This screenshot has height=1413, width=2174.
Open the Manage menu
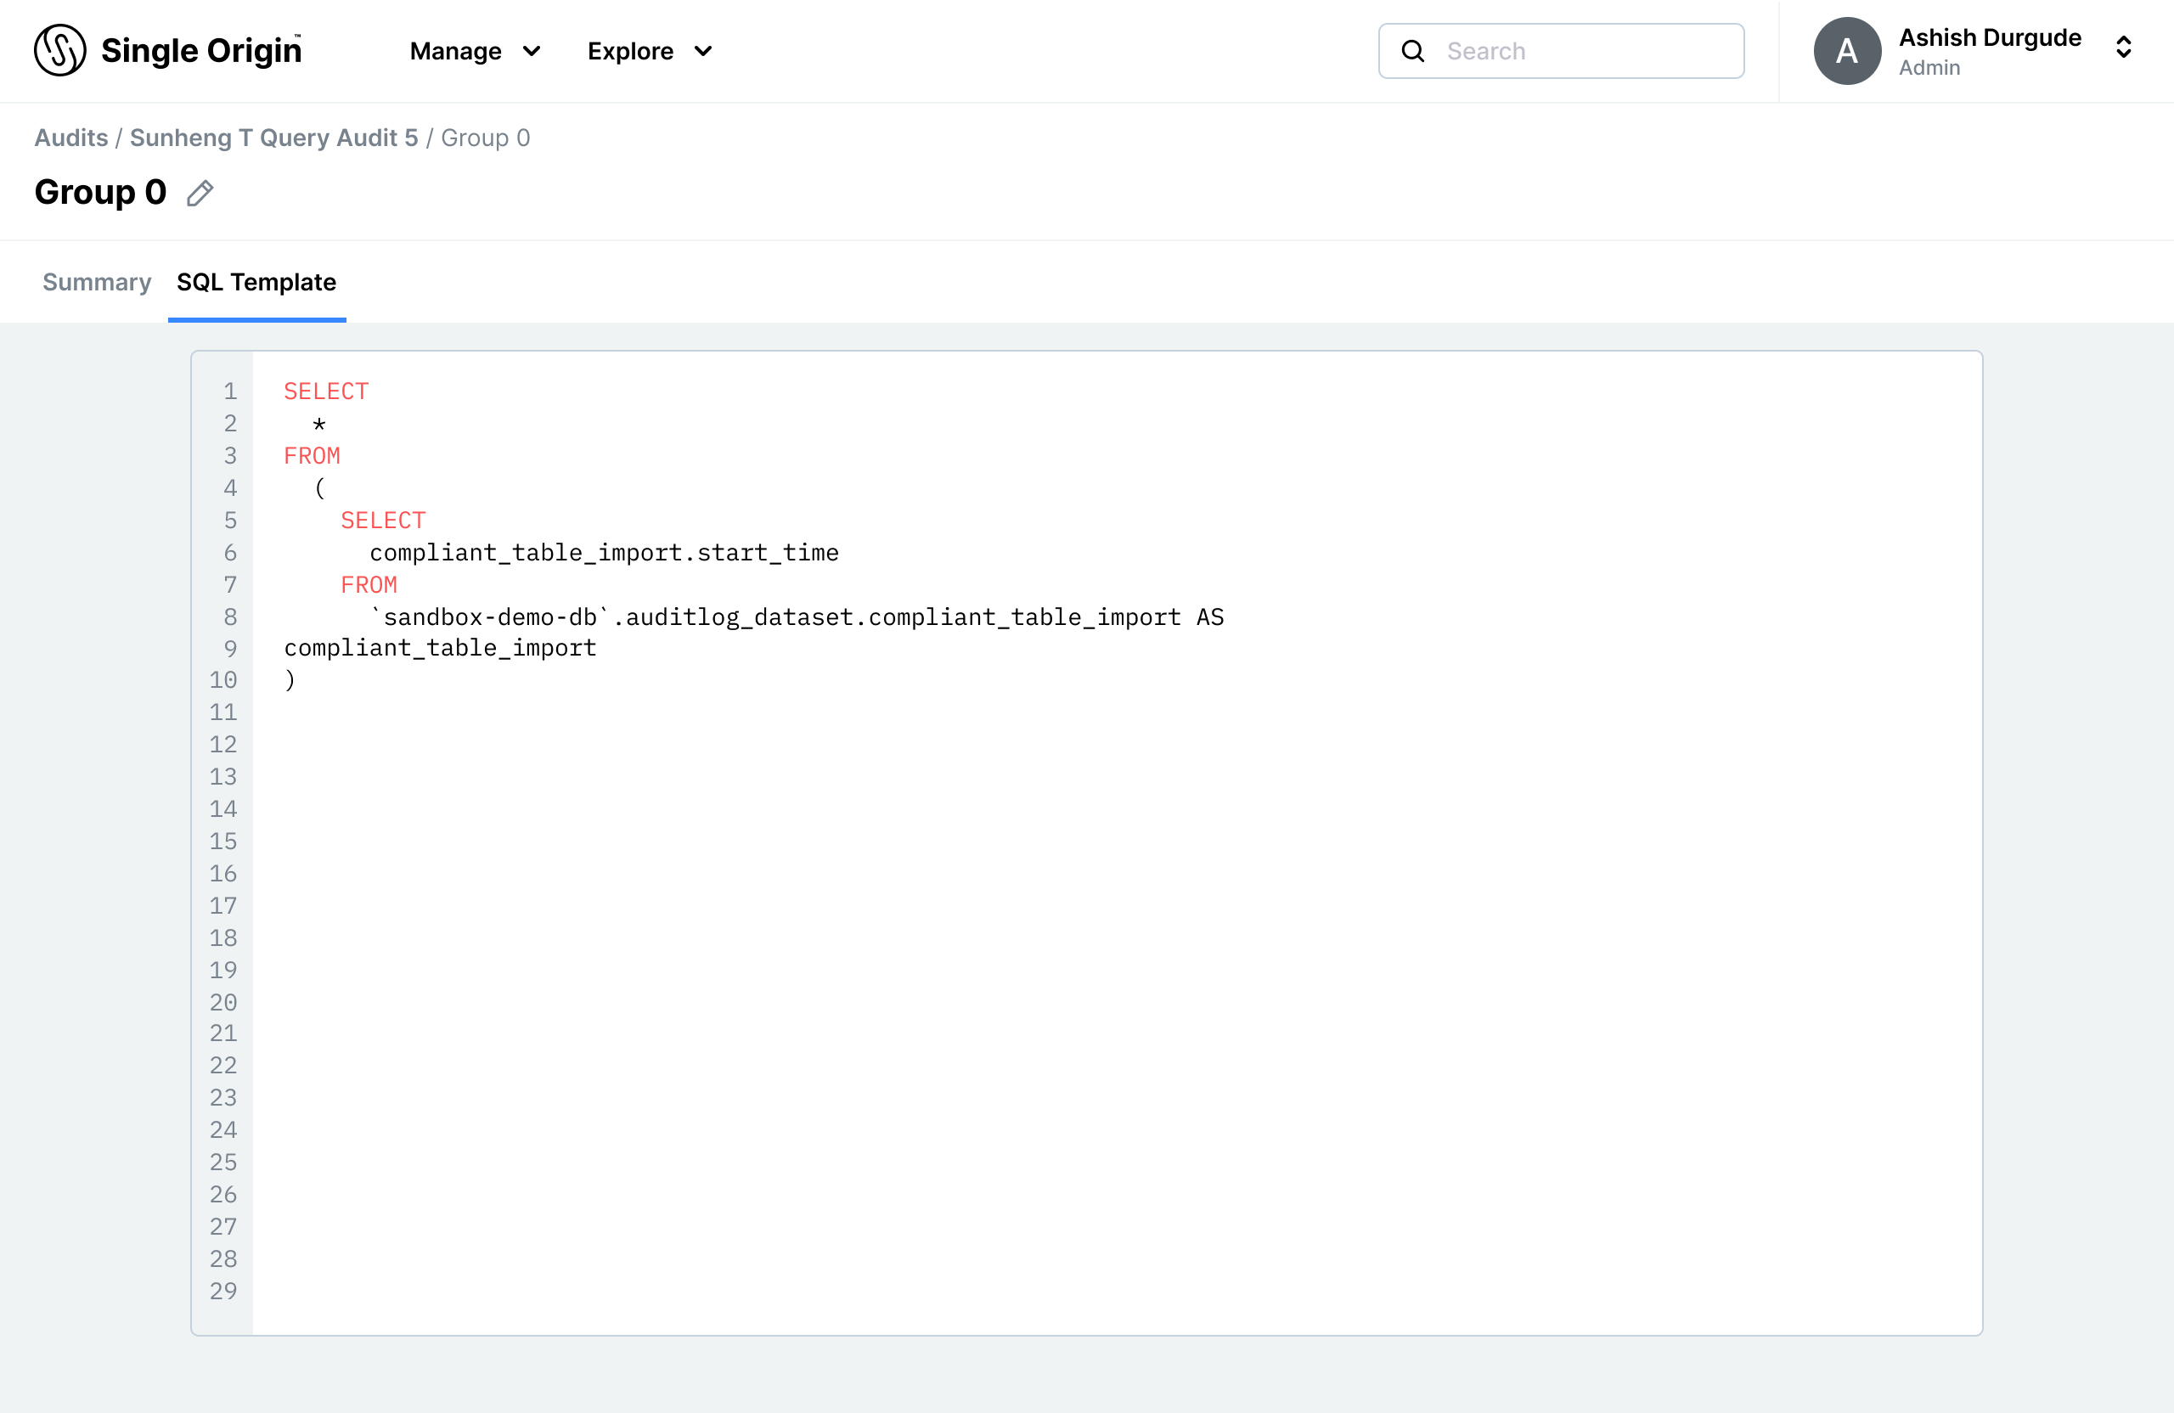(x=456, y=51)
